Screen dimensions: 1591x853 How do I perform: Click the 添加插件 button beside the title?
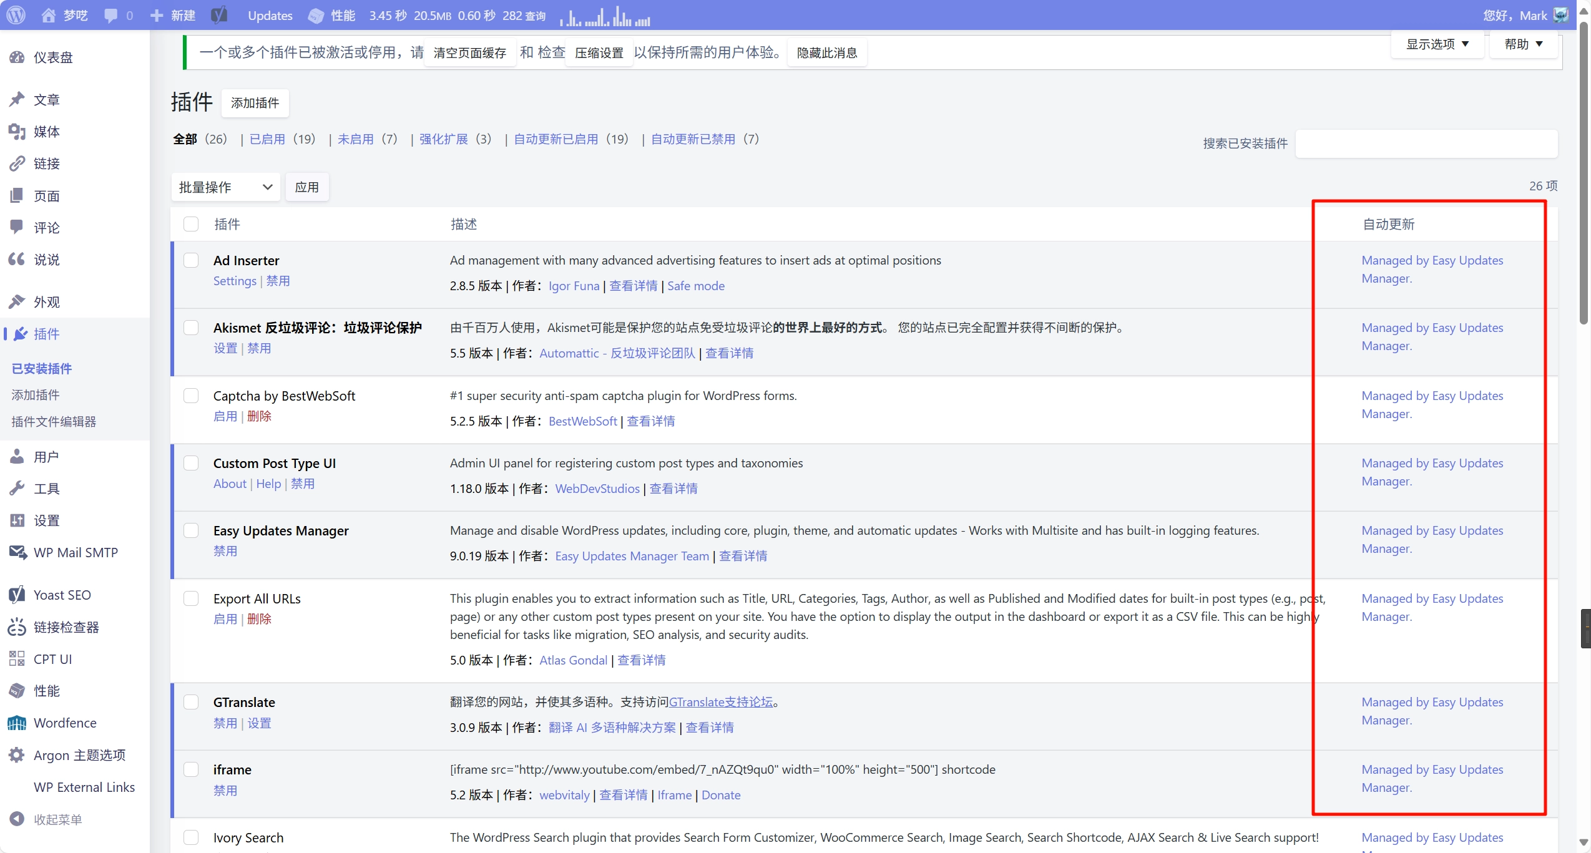click(x=255, y=103)
